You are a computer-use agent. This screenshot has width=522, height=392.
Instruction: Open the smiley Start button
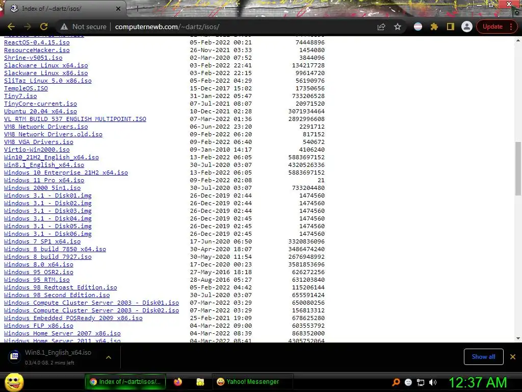[14, 382]
